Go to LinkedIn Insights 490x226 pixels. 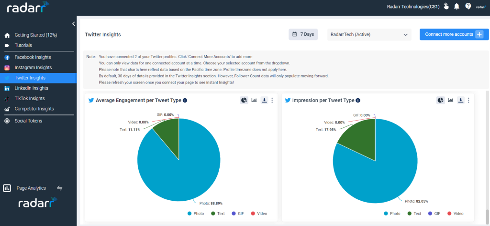(31, 88)
